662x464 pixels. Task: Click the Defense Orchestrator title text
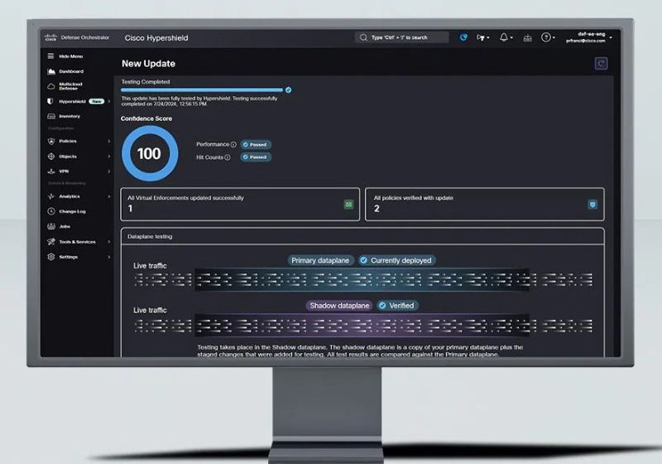point(85,37)
